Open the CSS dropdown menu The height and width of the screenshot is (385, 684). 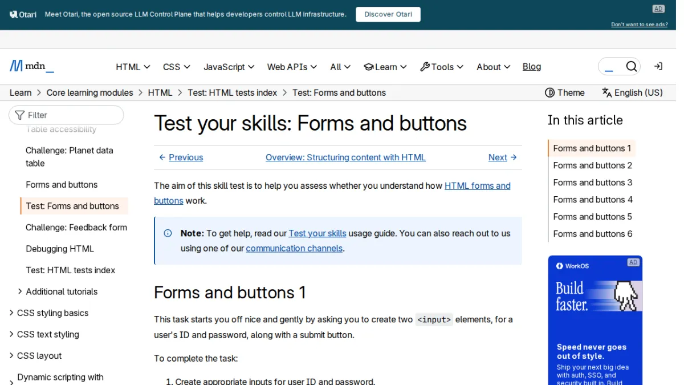tap(177, 67)
